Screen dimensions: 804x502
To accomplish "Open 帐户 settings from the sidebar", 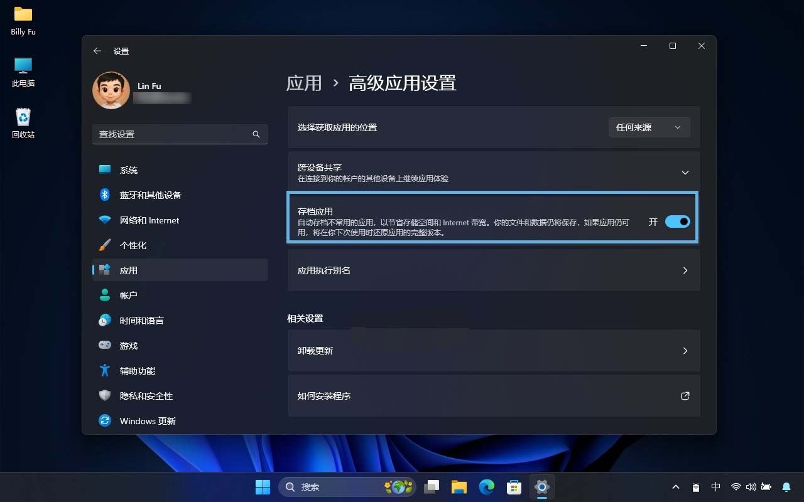I will click(x=129, y=295).
